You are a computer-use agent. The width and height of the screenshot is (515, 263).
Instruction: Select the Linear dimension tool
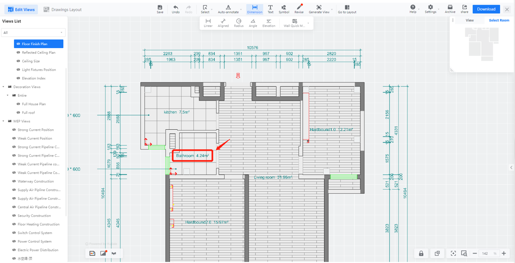pyautogui.click(x=208, y=23)
